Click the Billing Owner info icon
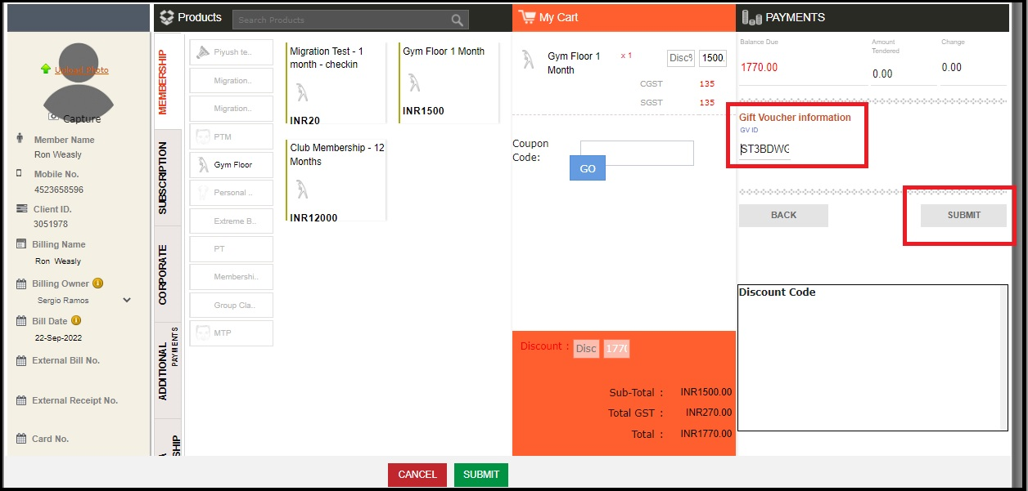This screenshot has width=1028, height=491. click(97, 283)
